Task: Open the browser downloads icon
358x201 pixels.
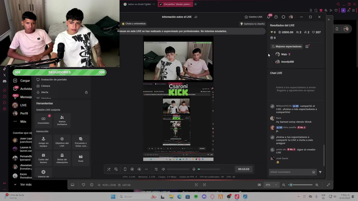Action: (x=348, y=10)
